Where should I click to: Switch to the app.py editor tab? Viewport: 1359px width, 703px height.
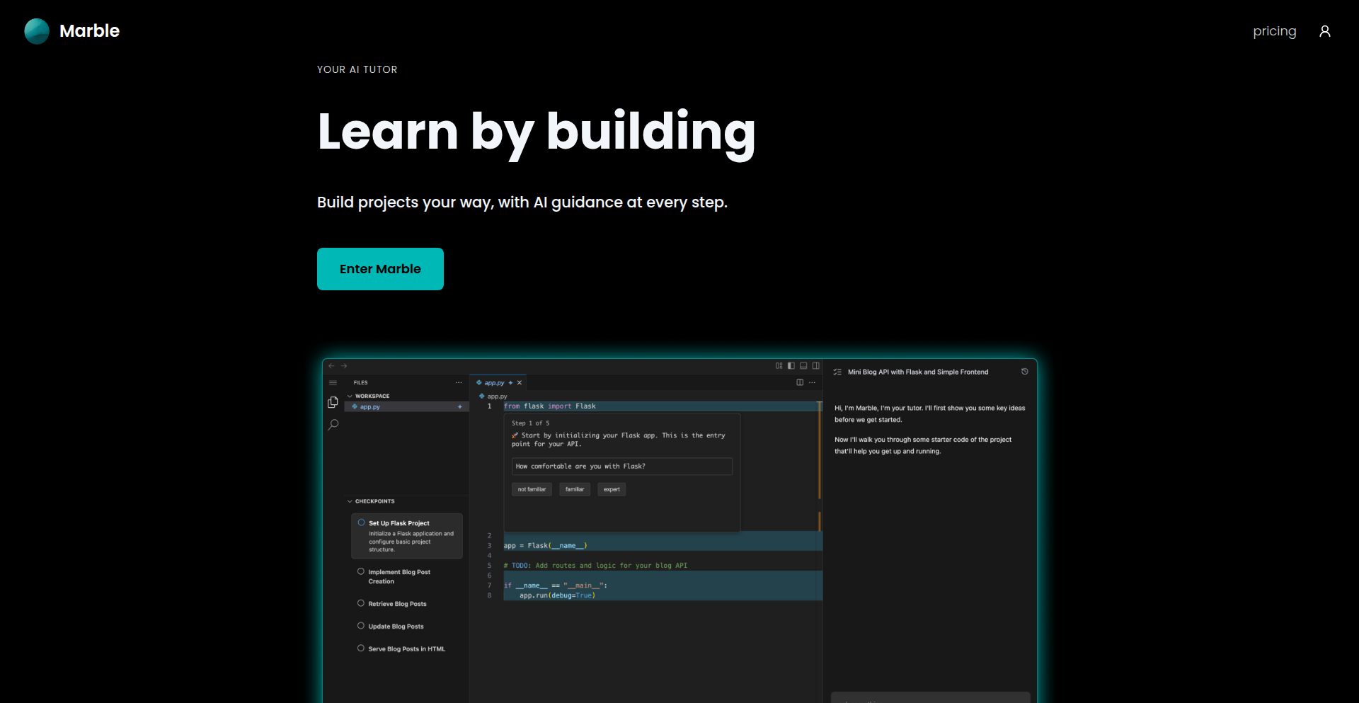click(494, 382)
